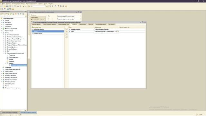Switch to the Настройки tab

[112, 24]
